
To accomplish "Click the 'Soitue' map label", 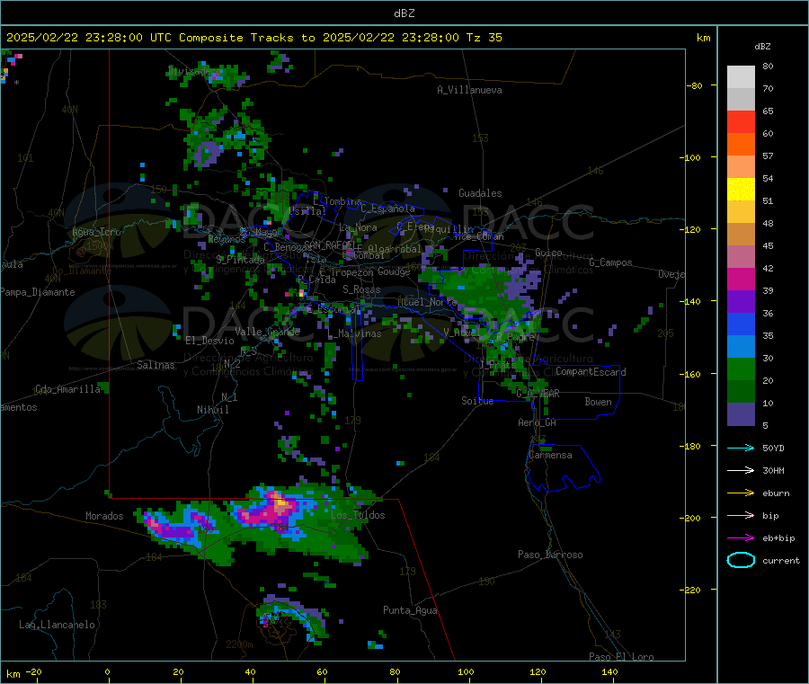I will point(477,401).
